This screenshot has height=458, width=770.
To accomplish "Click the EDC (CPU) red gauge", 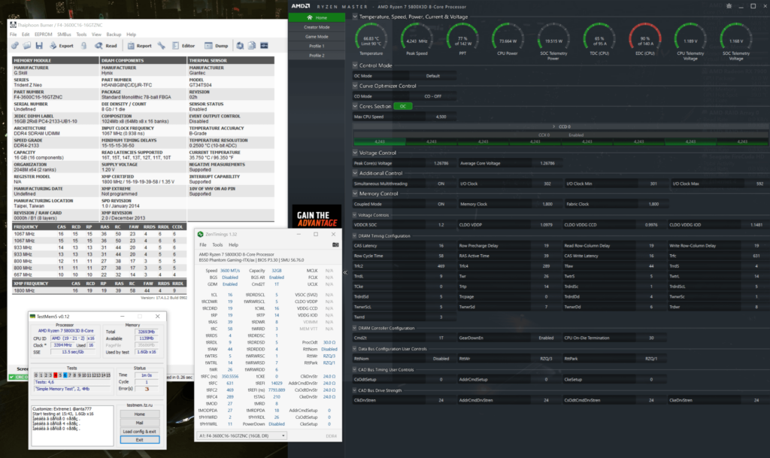I will click(x=644, y=39).
